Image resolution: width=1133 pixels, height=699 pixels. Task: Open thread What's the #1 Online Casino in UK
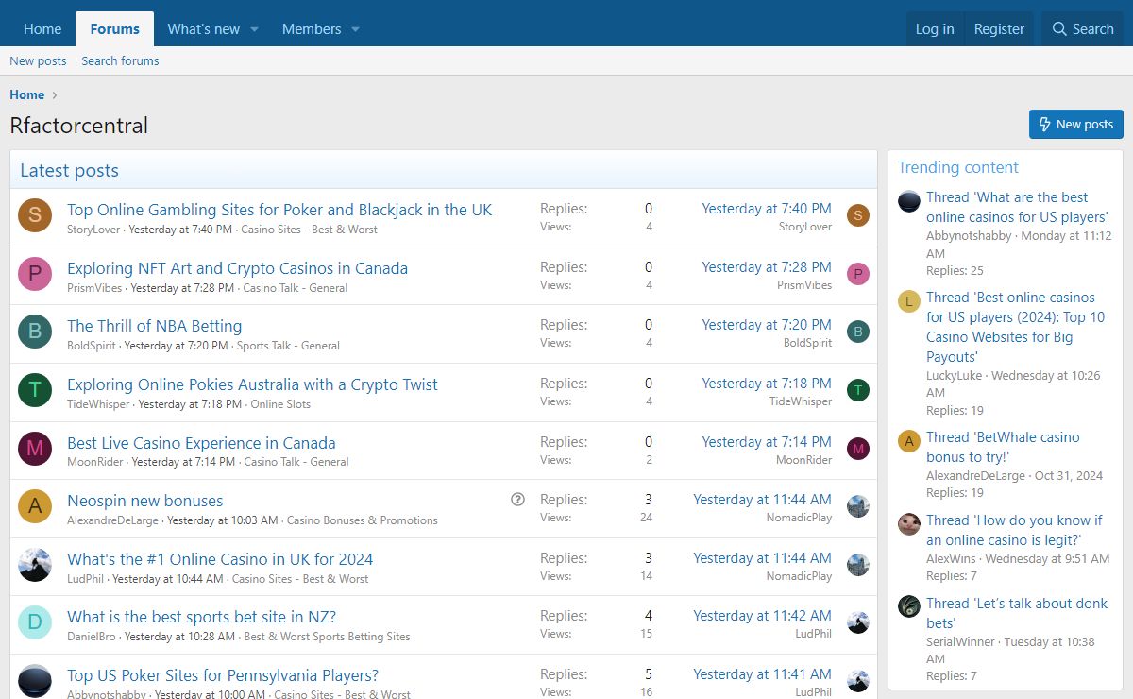point(220,559)
